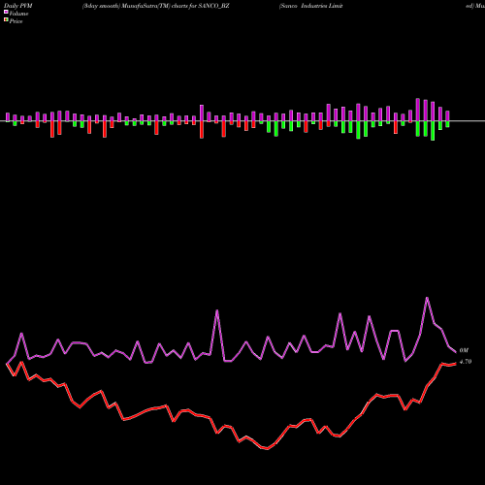Click the '4.70' price end label
Viewport: 485px width, 485px height.
coord(466,362)
